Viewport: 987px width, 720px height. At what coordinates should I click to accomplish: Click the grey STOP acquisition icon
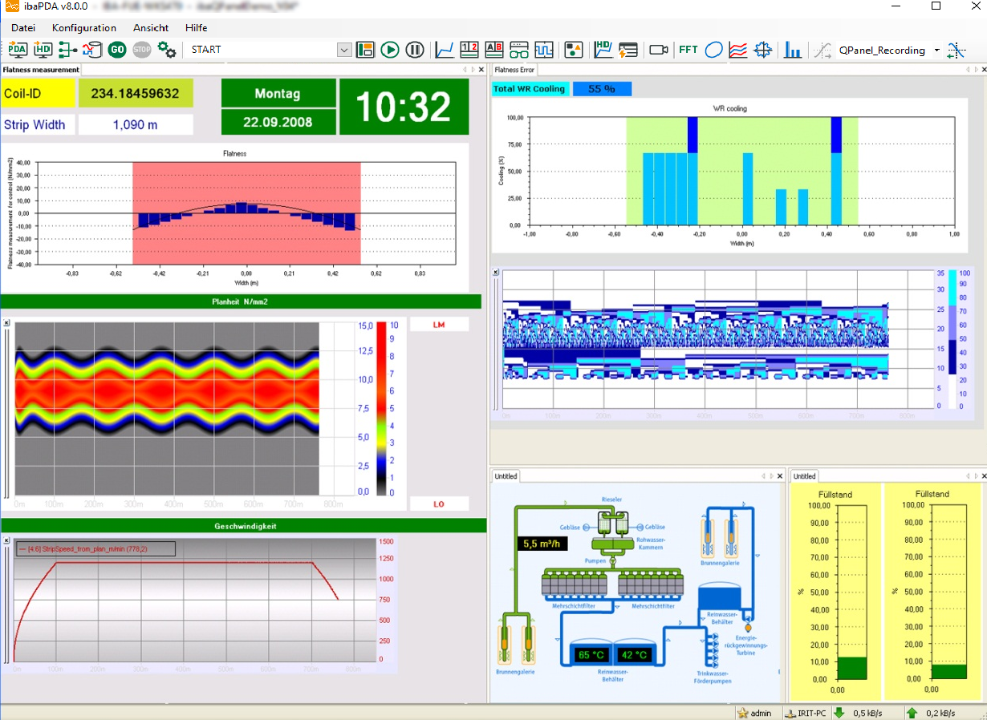pos(142,50)
